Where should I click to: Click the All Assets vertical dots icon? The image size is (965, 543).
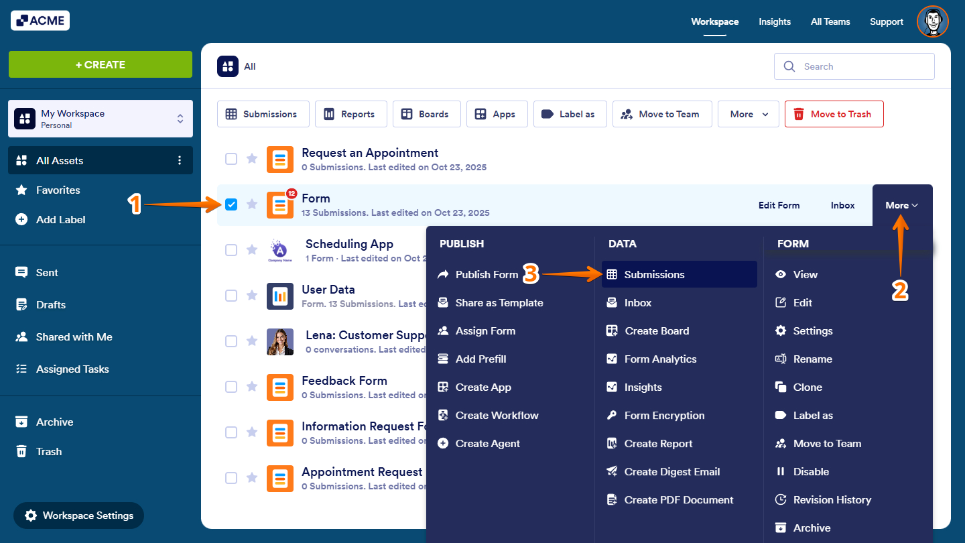[x=179, y=160]
